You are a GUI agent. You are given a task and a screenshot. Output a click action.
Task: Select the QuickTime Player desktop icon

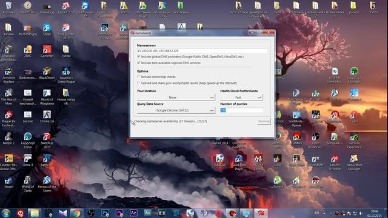[x=239, y=162]
